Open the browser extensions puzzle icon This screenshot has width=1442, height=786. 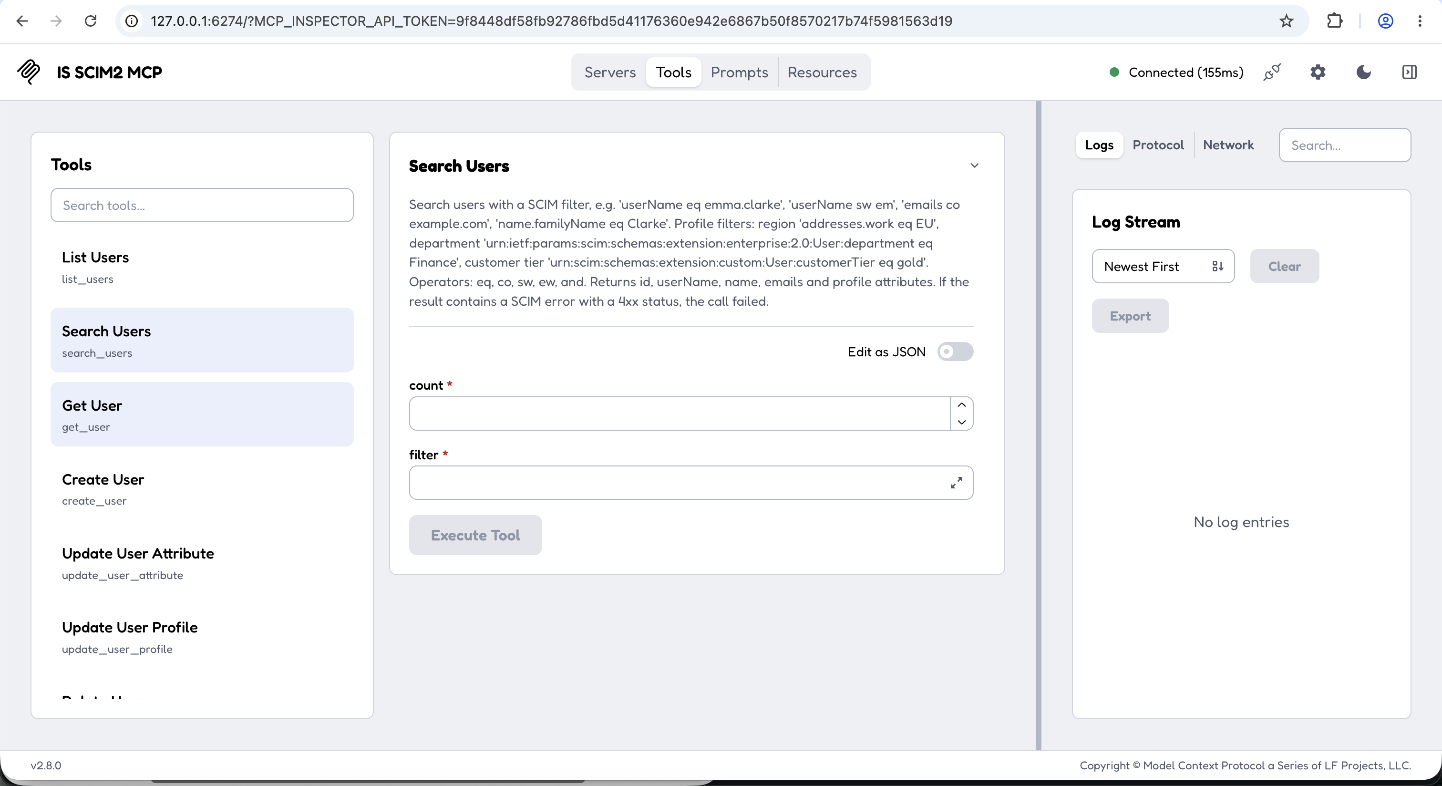coord(1335,21)
